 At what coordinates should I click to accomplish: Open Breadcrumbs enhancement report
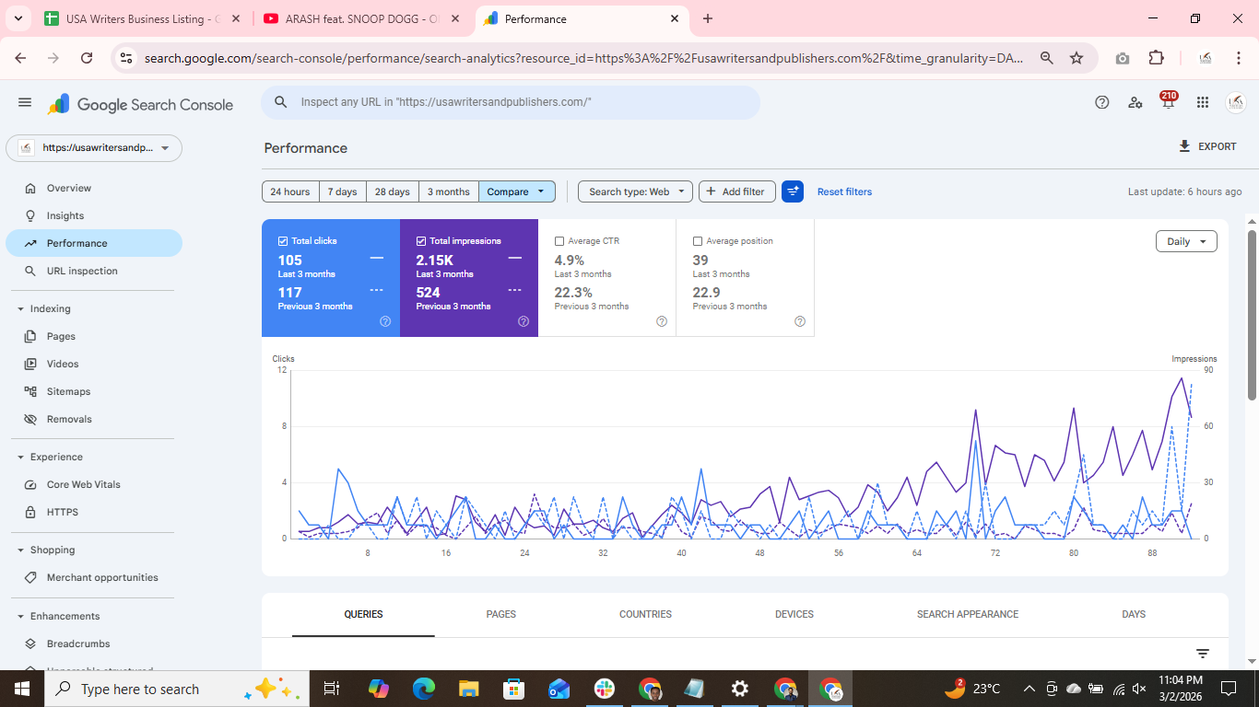click(x=94, y=643)
